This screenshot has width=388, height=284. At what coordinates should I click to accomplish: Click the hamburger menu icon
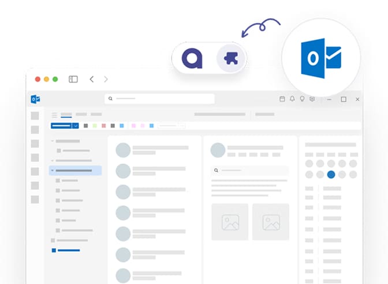(x=54, y=115)
